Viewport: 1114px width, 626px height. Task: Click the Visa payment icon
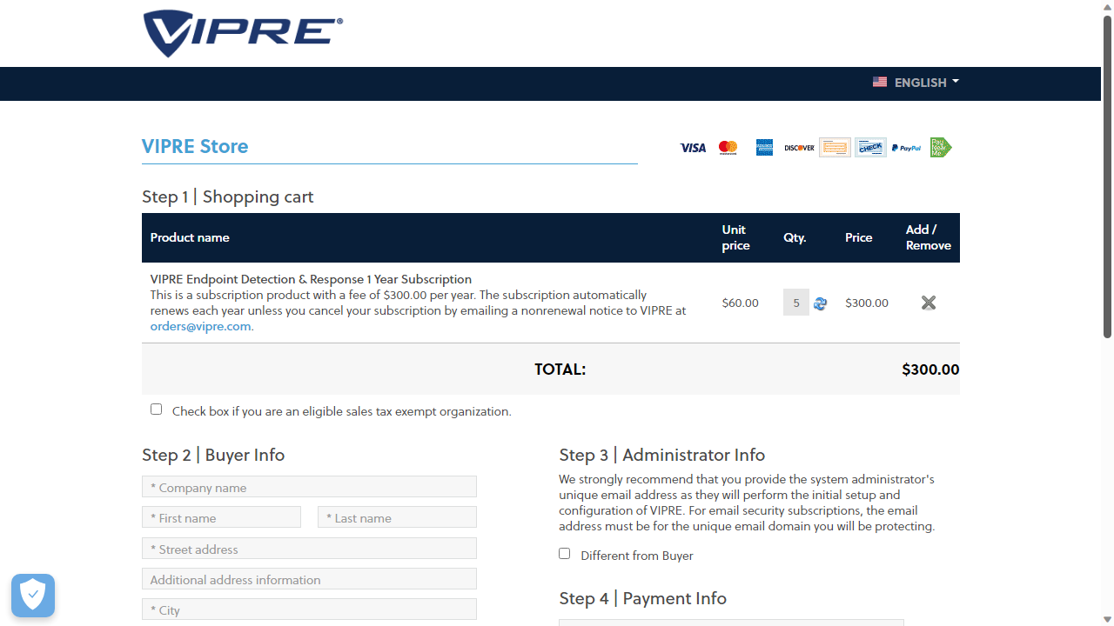[693, 148]
